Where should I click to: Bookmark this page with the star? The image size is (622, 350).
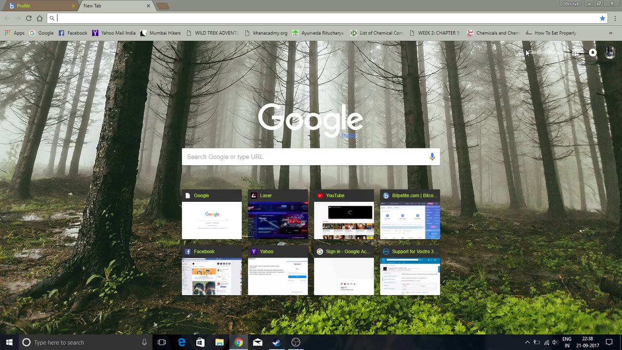tap(603, 18)
